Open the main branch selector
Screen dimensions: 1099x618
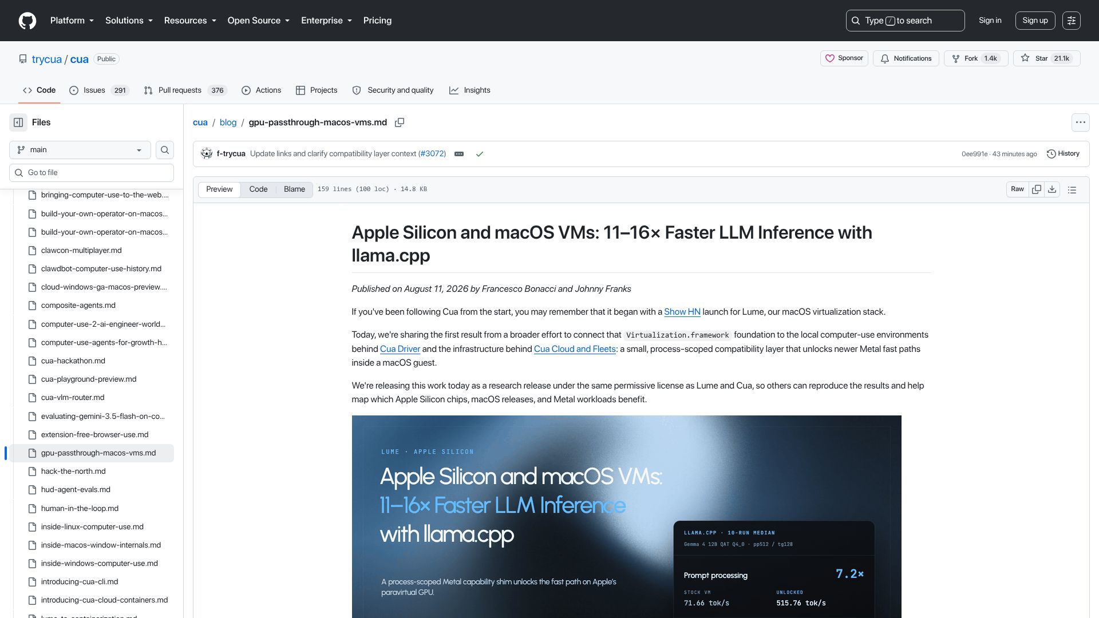[80, 150]
